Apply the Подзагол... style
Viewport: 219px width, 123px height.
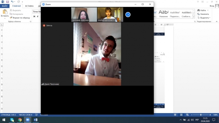(175, 14)
